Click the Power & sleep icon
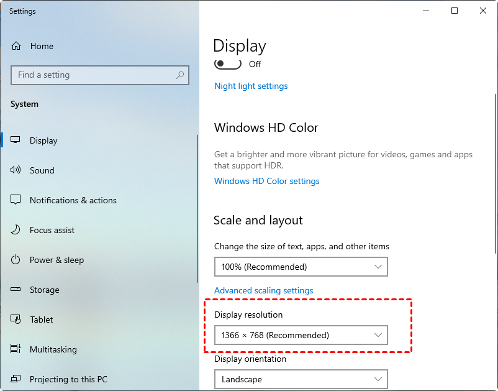 tap(16, 260)
